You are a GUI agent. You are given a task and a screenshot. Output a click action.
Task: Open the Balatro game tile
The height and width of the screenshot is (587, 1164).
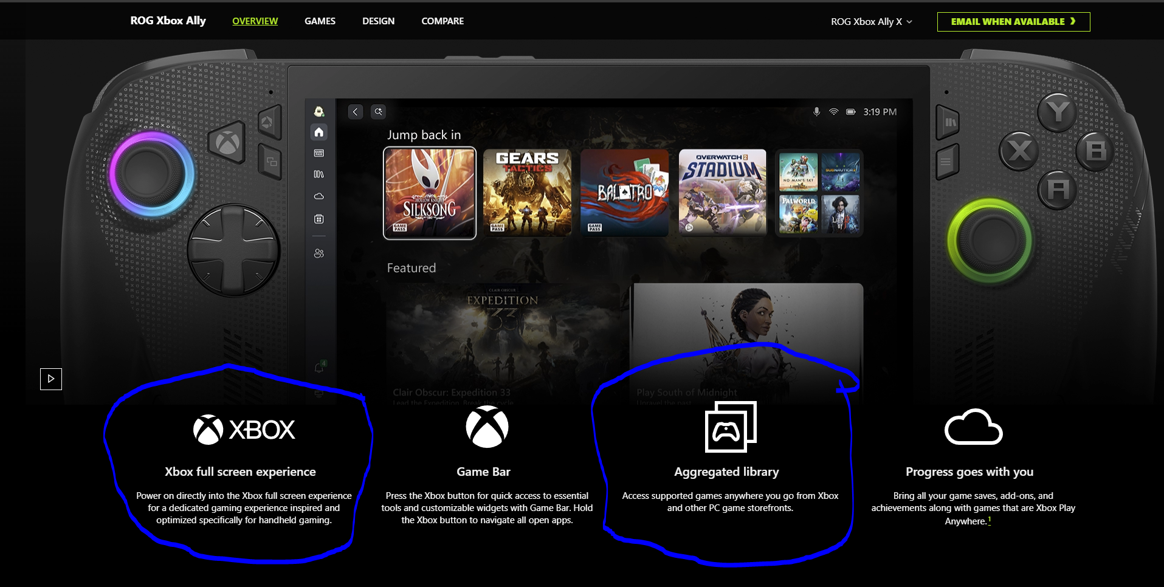625,193
